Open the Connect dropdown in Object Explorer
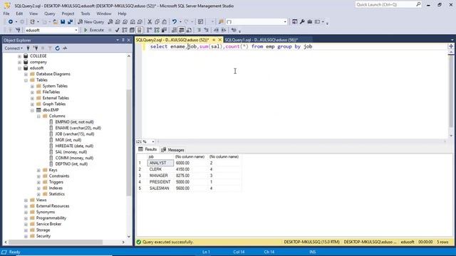Screen dimensions: 456x256 14,48
